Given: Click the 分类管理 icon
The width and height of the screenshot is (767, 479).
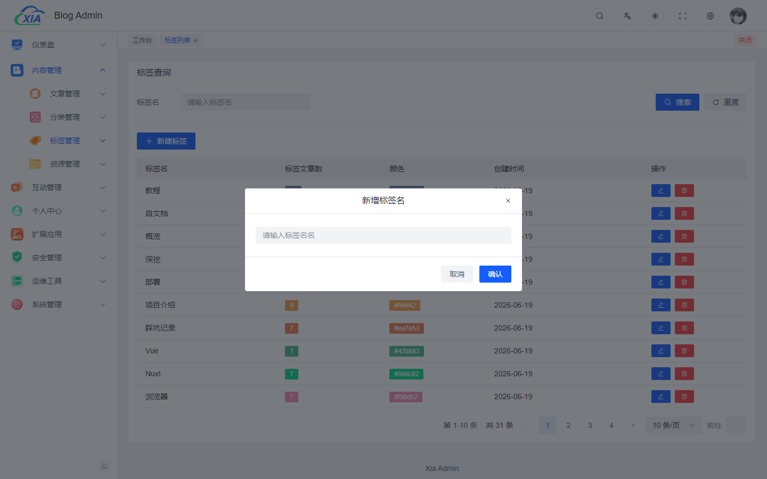Looking at the screenshot, I should 35,117.
